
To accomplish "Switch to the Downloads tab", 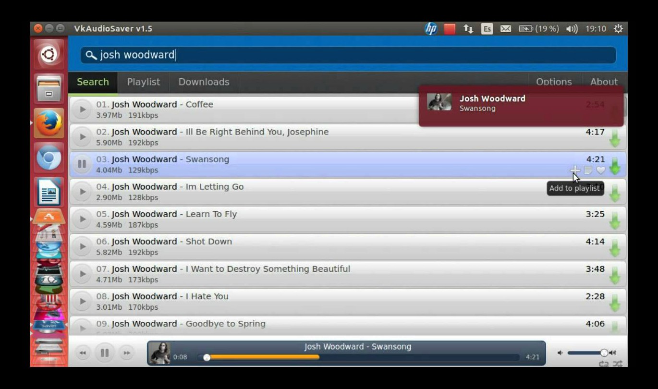I will pyautogui.click(x=204, y=82).
